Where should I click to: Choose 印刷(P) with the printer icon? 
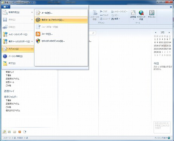pos(18,27)
